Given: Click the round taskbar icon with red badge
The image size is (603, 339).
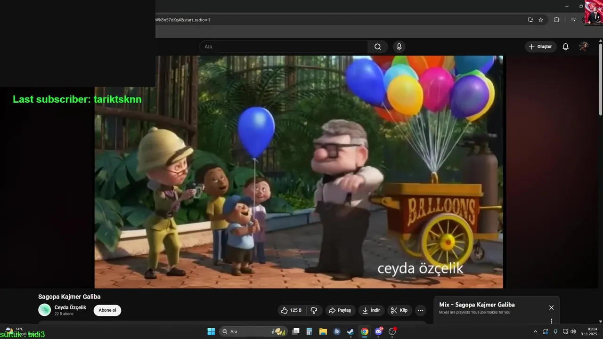Looking at the screenshot, I should coord(392,331).
